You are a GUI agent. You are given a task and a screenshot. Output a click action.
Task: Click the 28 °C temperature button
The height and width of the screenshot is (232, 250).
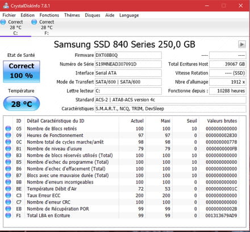point(22,103)
